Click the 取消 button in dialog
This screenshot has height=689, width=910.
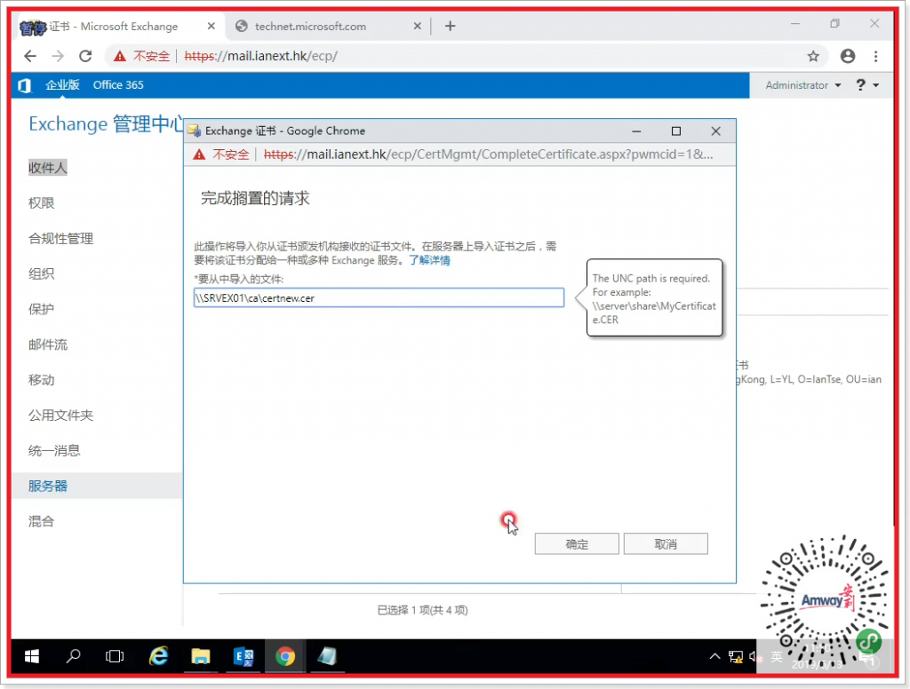click(666, 544)
